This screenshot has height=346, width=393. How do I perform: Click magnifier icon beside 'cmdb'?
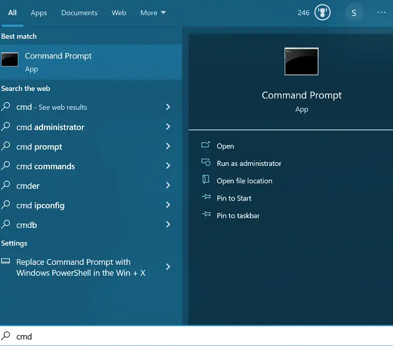6,224
